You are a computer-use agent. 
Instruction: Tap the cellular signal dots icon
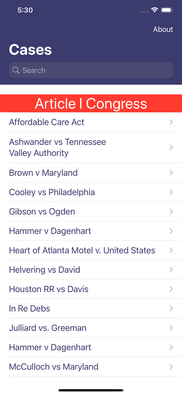(x=144, y=11)
